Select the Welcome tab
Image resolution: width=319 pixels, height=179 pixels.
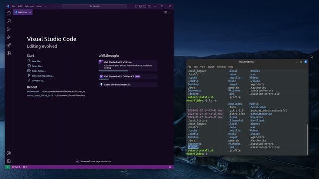23,12
